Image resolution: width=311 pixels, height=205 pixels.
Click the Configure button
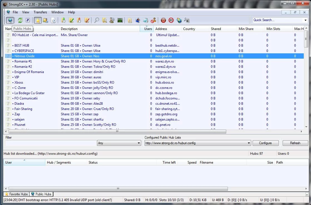[x=265, y=143]
